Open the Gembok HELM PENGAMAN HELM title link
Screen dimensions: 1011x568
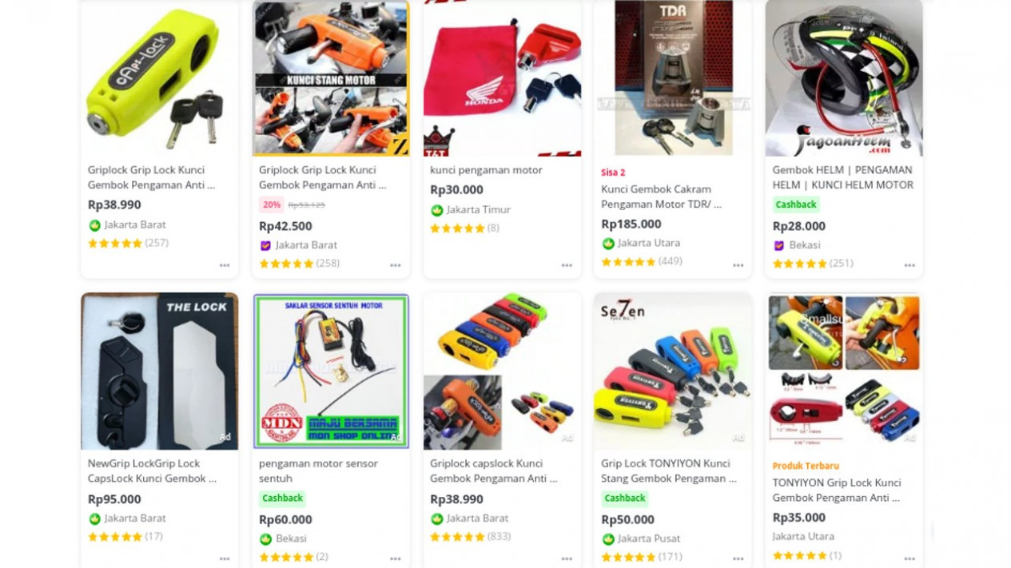[842, 177]
